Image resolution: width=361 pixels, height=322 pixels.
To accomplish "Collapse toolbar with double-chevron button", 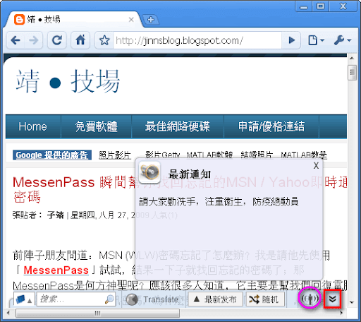I will (332, 299).
